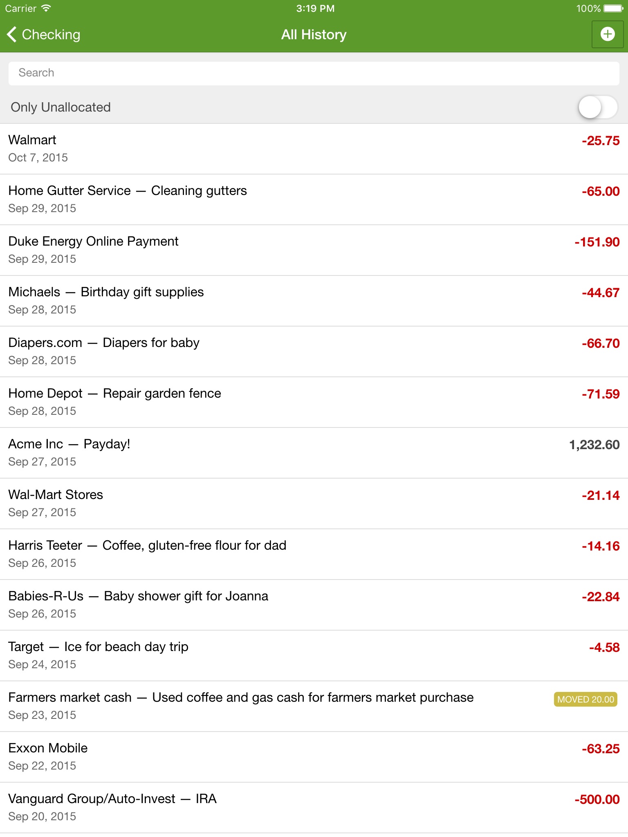Select the Harris Teeter coffee transaction
The width and height of the screenshot is (628, 837).
point(314,554)
